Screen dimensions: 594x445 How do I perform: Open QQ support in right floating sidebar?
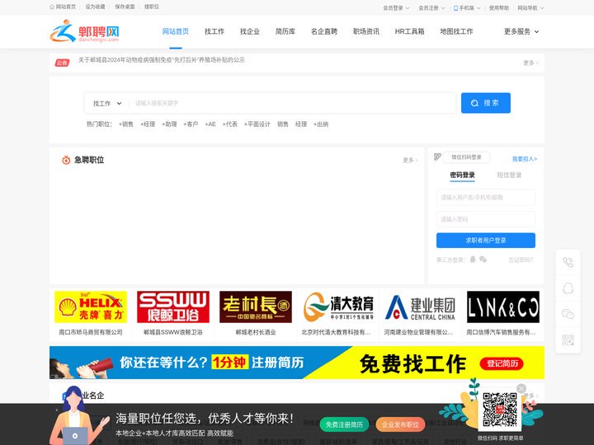pos(568,288)
